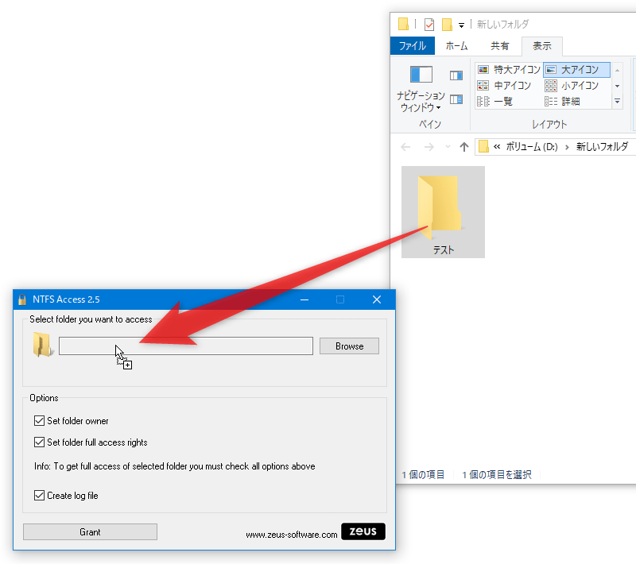The height and width of the screenshot is (564, 636).
Task: Open the ナビゲーション ウィンドウ dropdown
Action: point(421,89)
